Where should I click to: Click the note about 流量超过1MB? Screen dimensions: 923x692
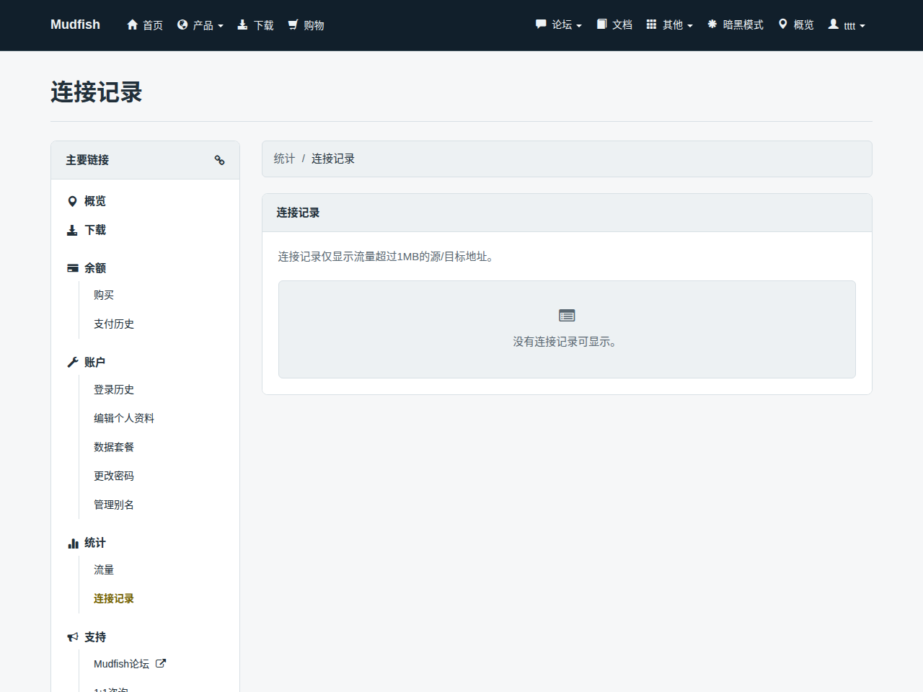[387, 257]
